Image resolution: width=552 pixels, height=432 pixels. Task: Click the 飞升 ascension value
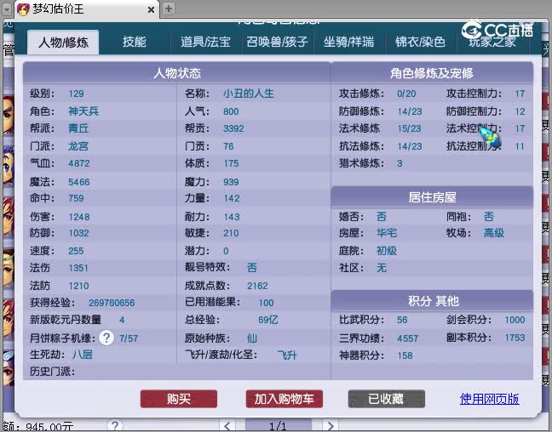point(287,355)
